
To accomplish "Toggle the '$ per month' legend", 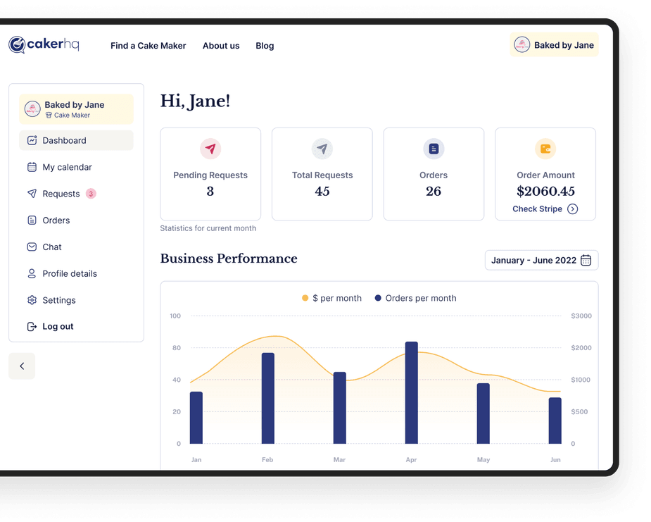I will (331, 298).
